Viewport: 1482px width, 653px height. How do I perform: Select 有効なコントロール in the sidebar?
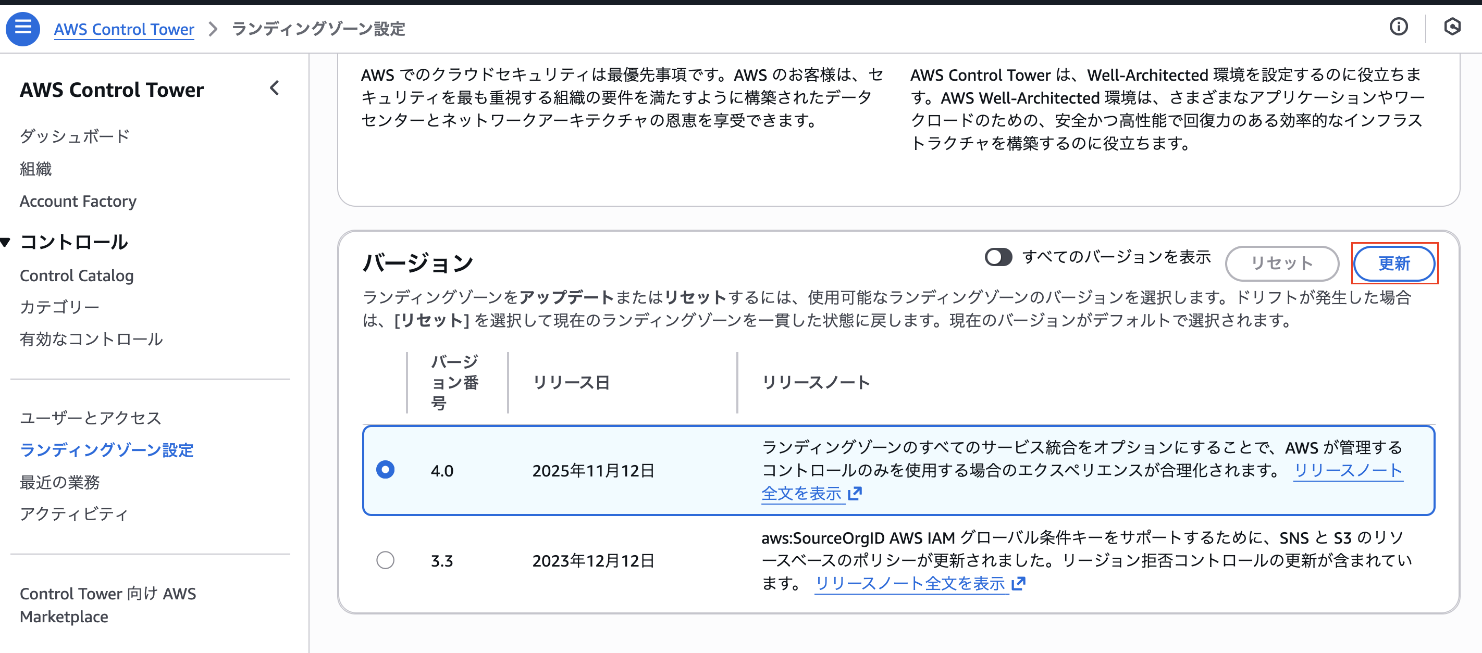pyautogui.click(x=91, y=339)
